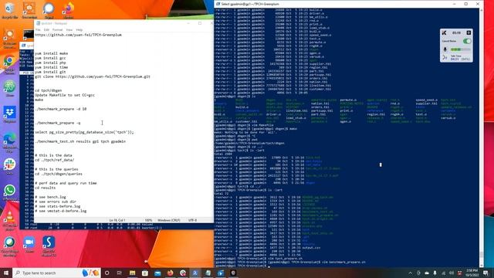Open Microsoft Store from the taskbar
Viewport: 494px width, 278px height.
(x=145, y=273)
